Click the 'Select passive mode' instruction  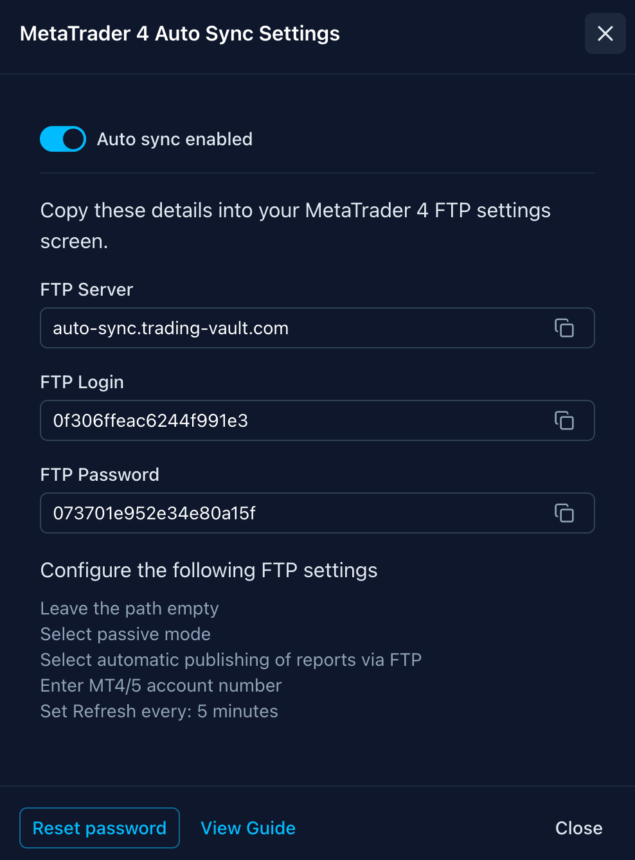click(x=125, y=634)
